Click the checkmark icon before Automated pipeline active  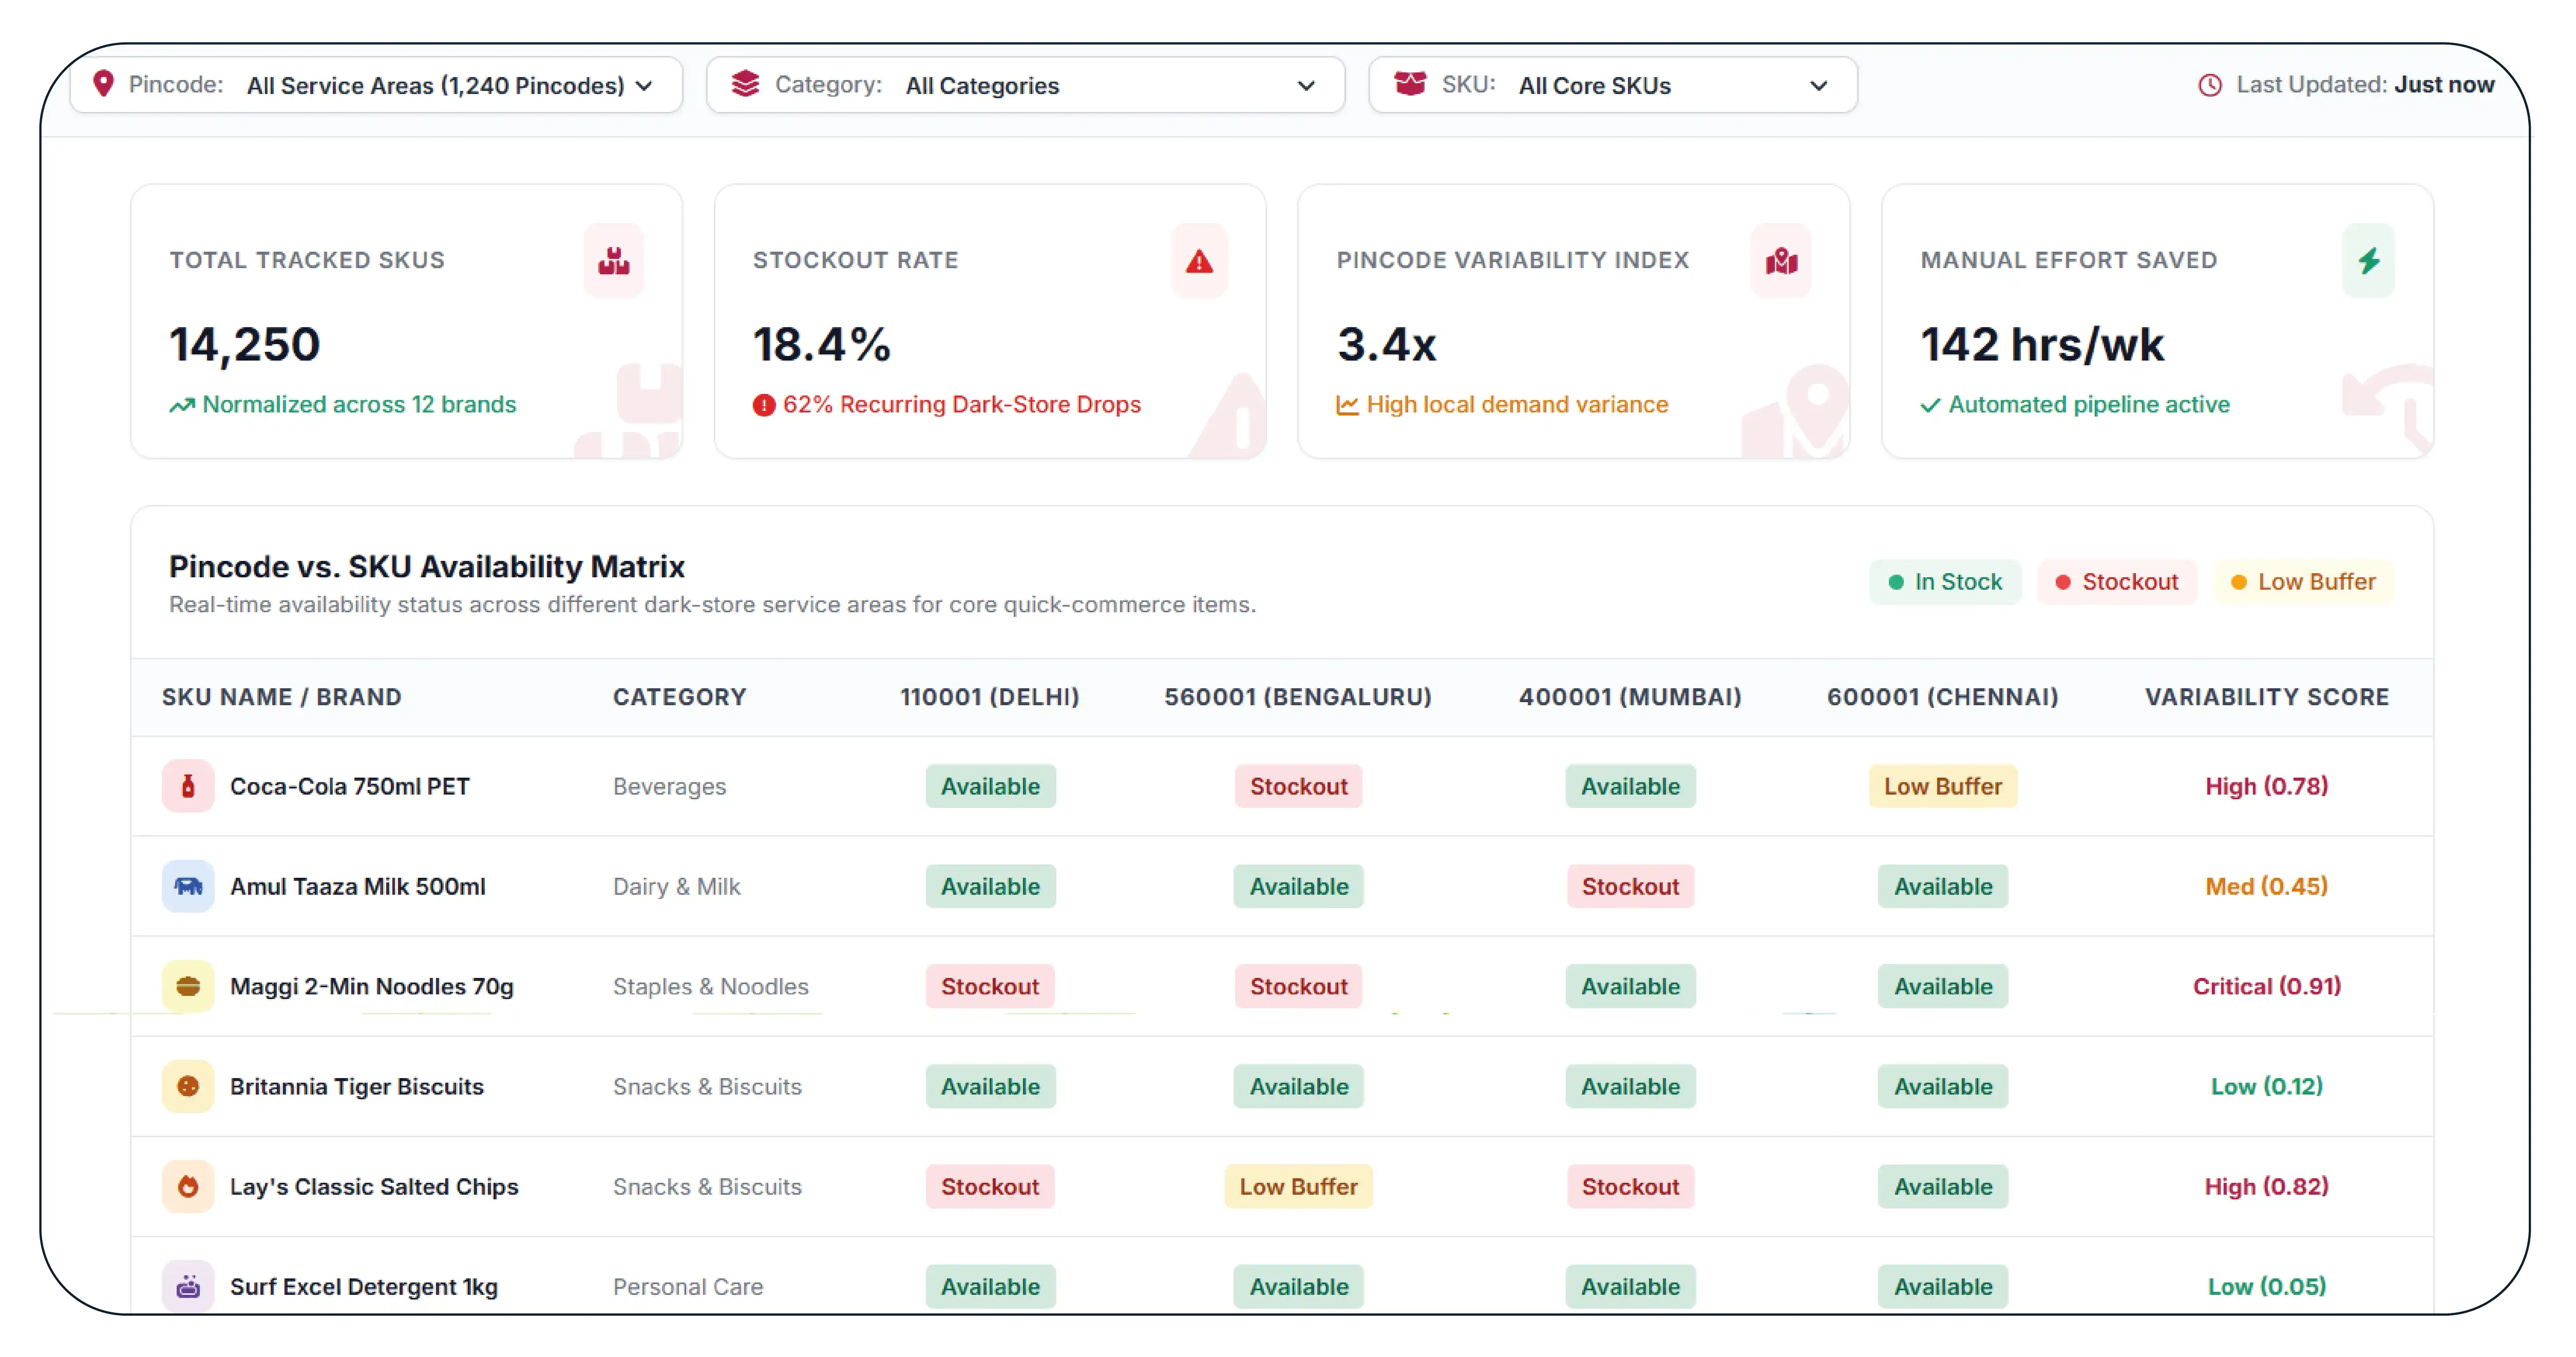[x=1930, y=405]
